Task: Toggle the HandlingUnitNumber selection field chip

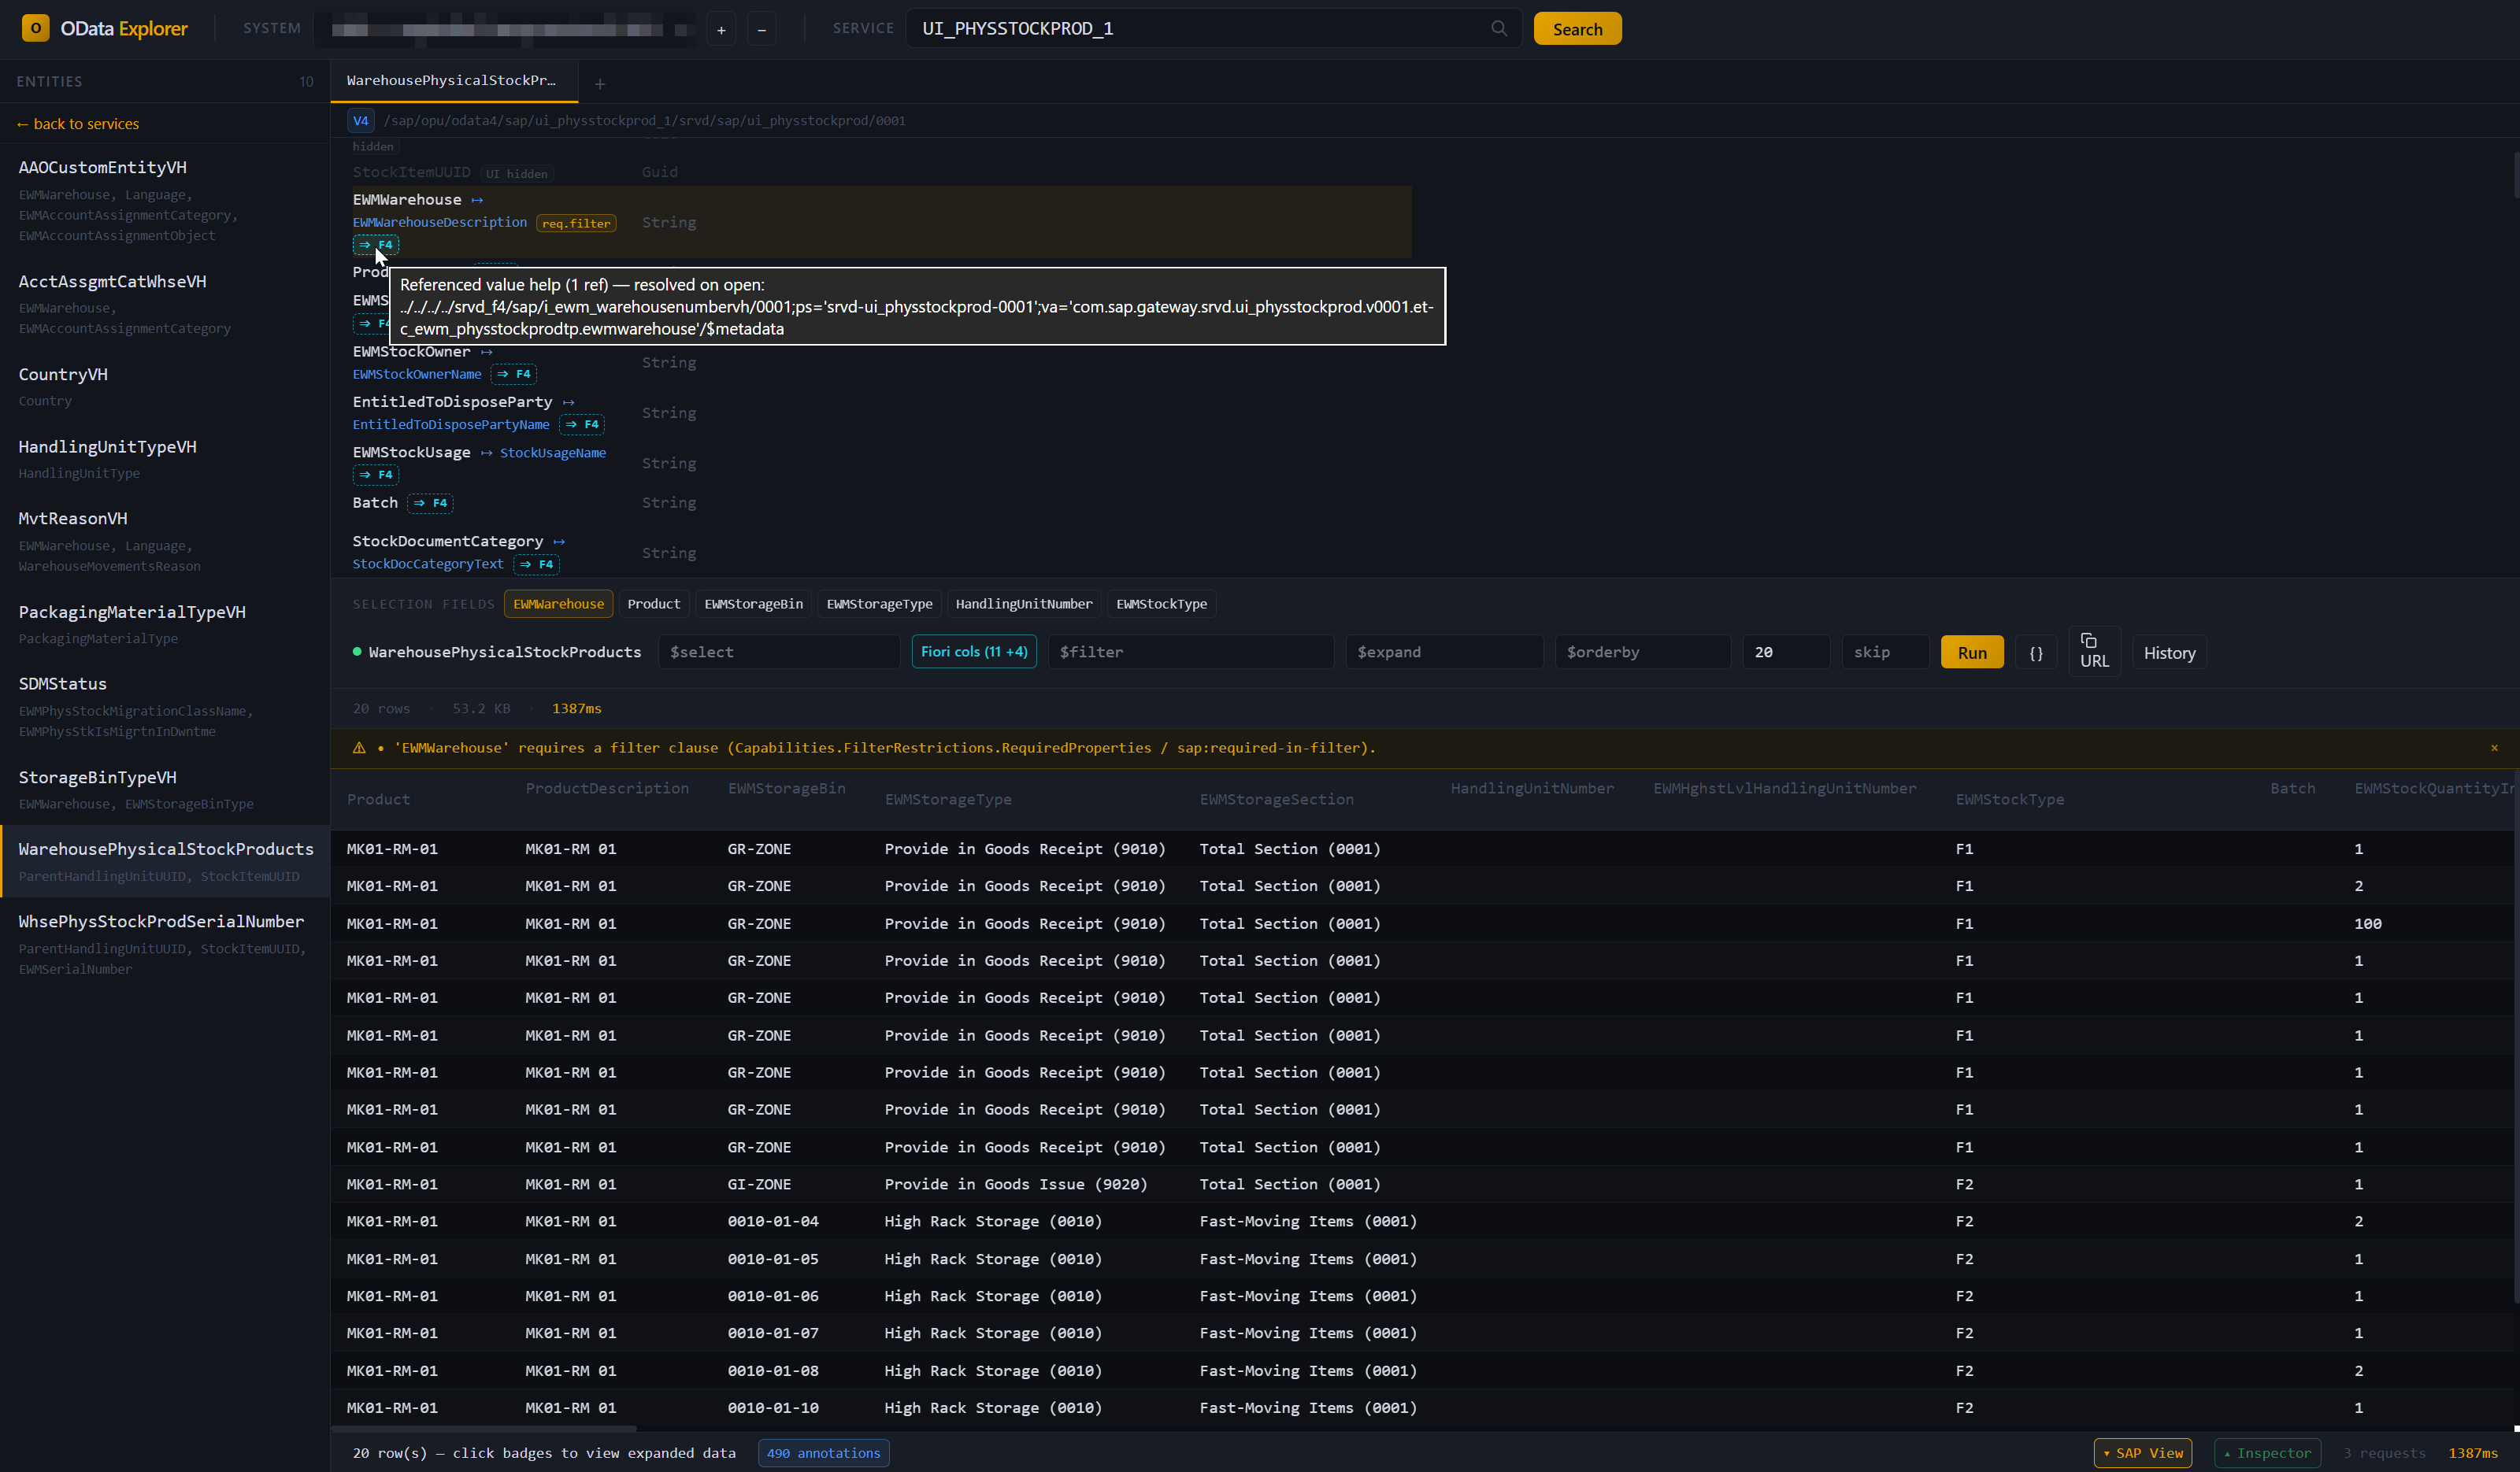Action: (1024, 604)
